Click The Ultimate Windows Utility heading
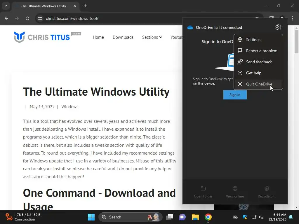Image resolution: width=299 pixels, height=224 pixels. point(96,92)
